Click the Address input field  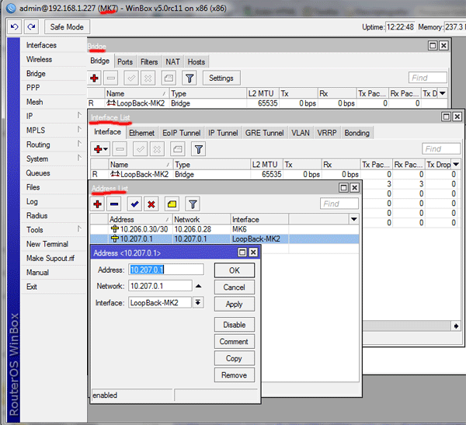(165, 270)
